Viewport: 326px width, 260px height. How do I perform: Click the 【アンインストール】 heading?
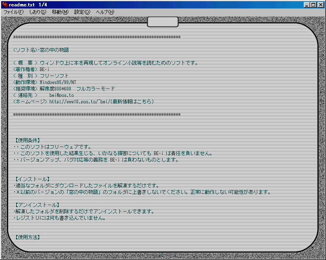tap(37, 205)
